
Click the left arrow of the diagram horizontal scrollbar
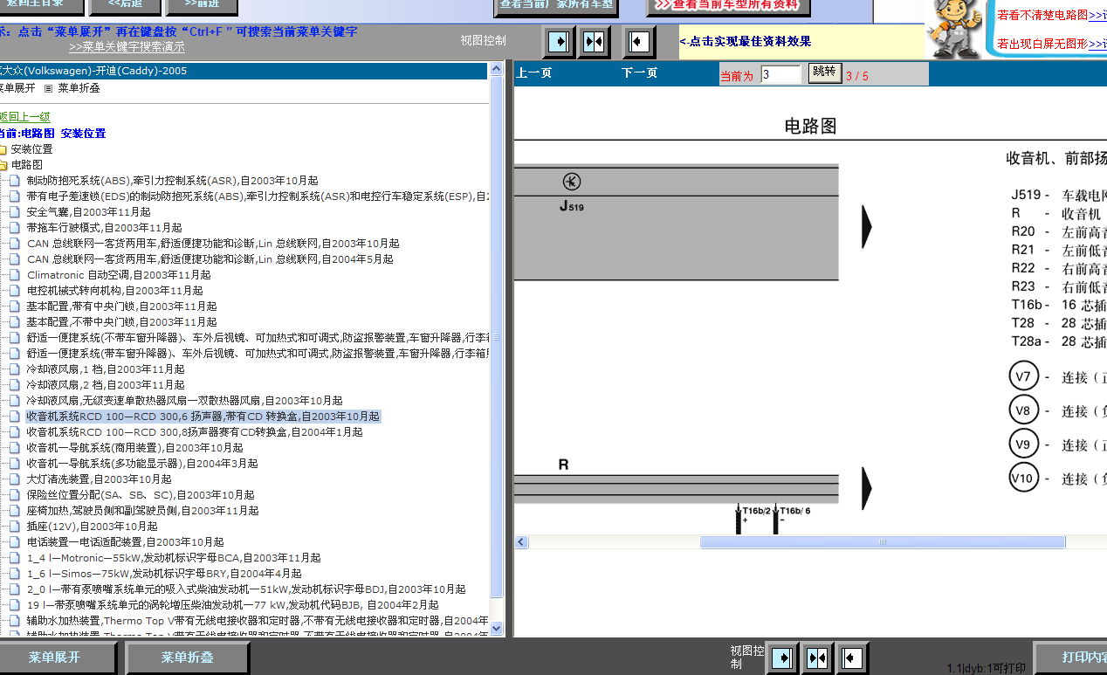coord(521,542)
